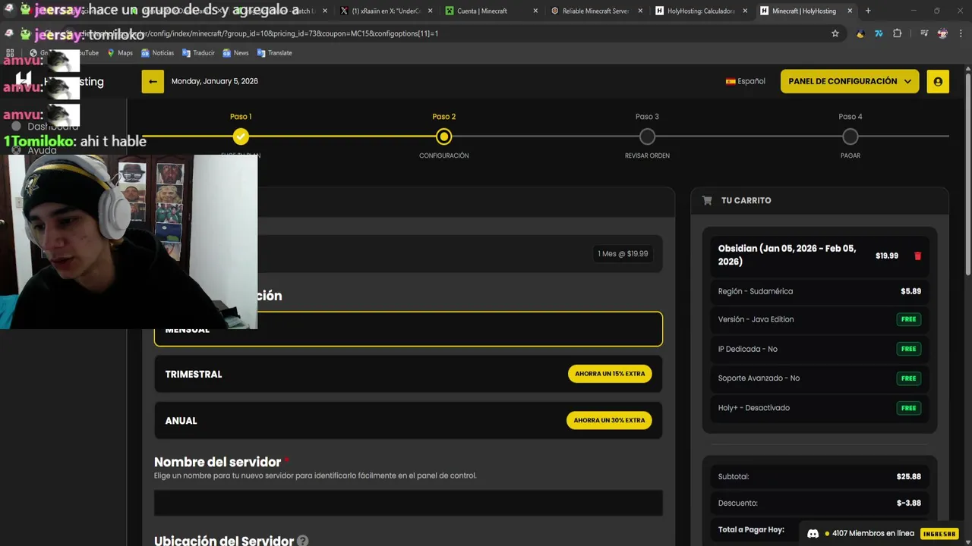Click the yellow back arrow button
972x546 pixels.
[153, 81]
